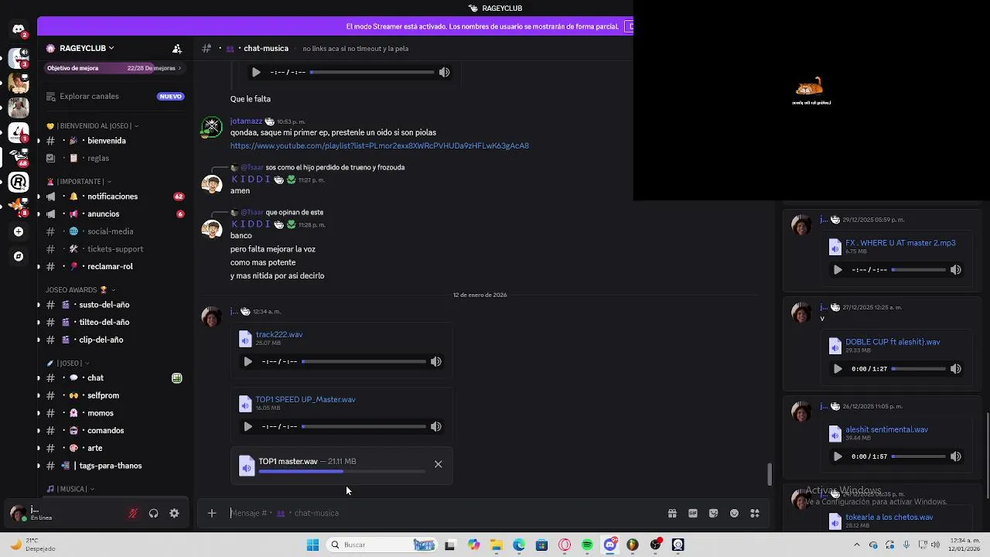Collapse the IMPORTANTE category
Viewport: 990px width, 557px height.
point(79,182)
